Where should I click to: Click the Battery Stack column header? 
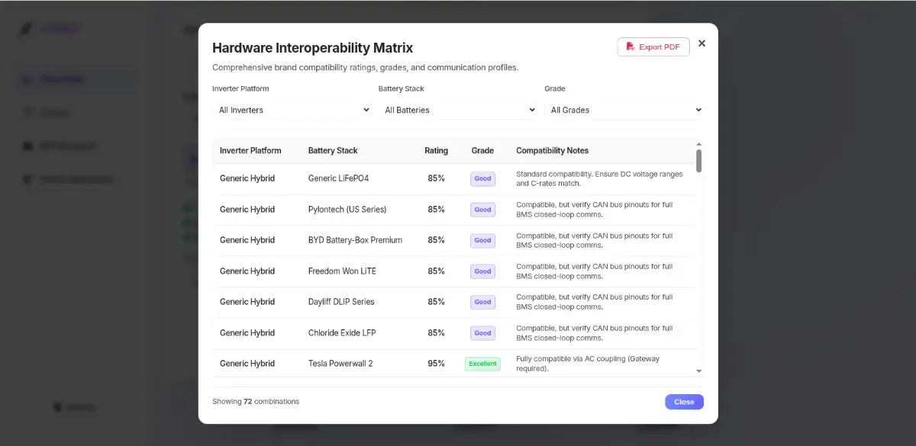(333, 150)
